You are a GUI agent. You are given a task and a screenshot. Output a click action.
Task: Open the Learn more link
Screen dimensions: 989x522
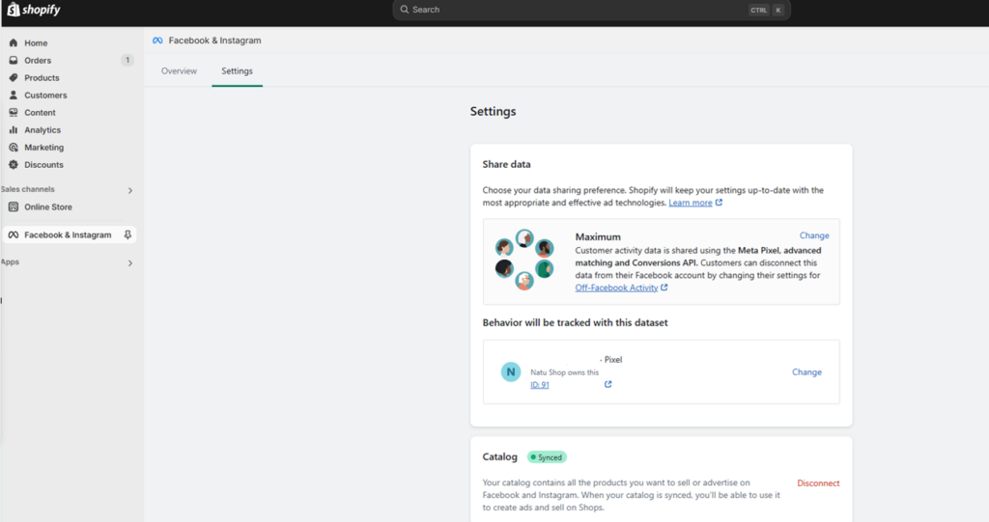691,204
